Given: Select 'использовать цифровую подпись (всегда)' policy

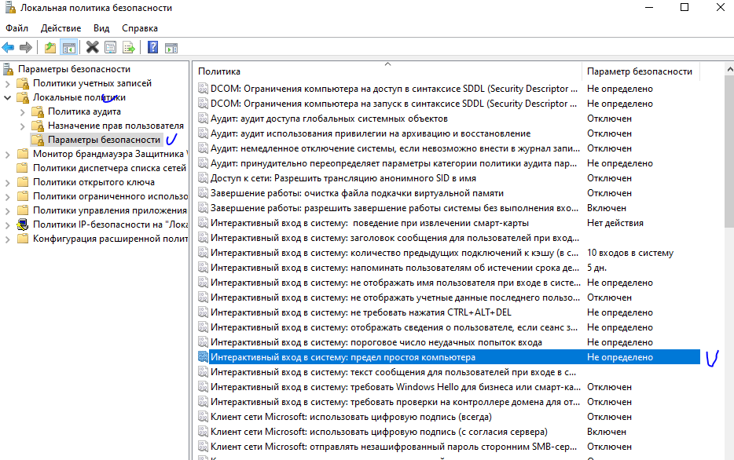Looking at the screenshot, I should (351, 417).
